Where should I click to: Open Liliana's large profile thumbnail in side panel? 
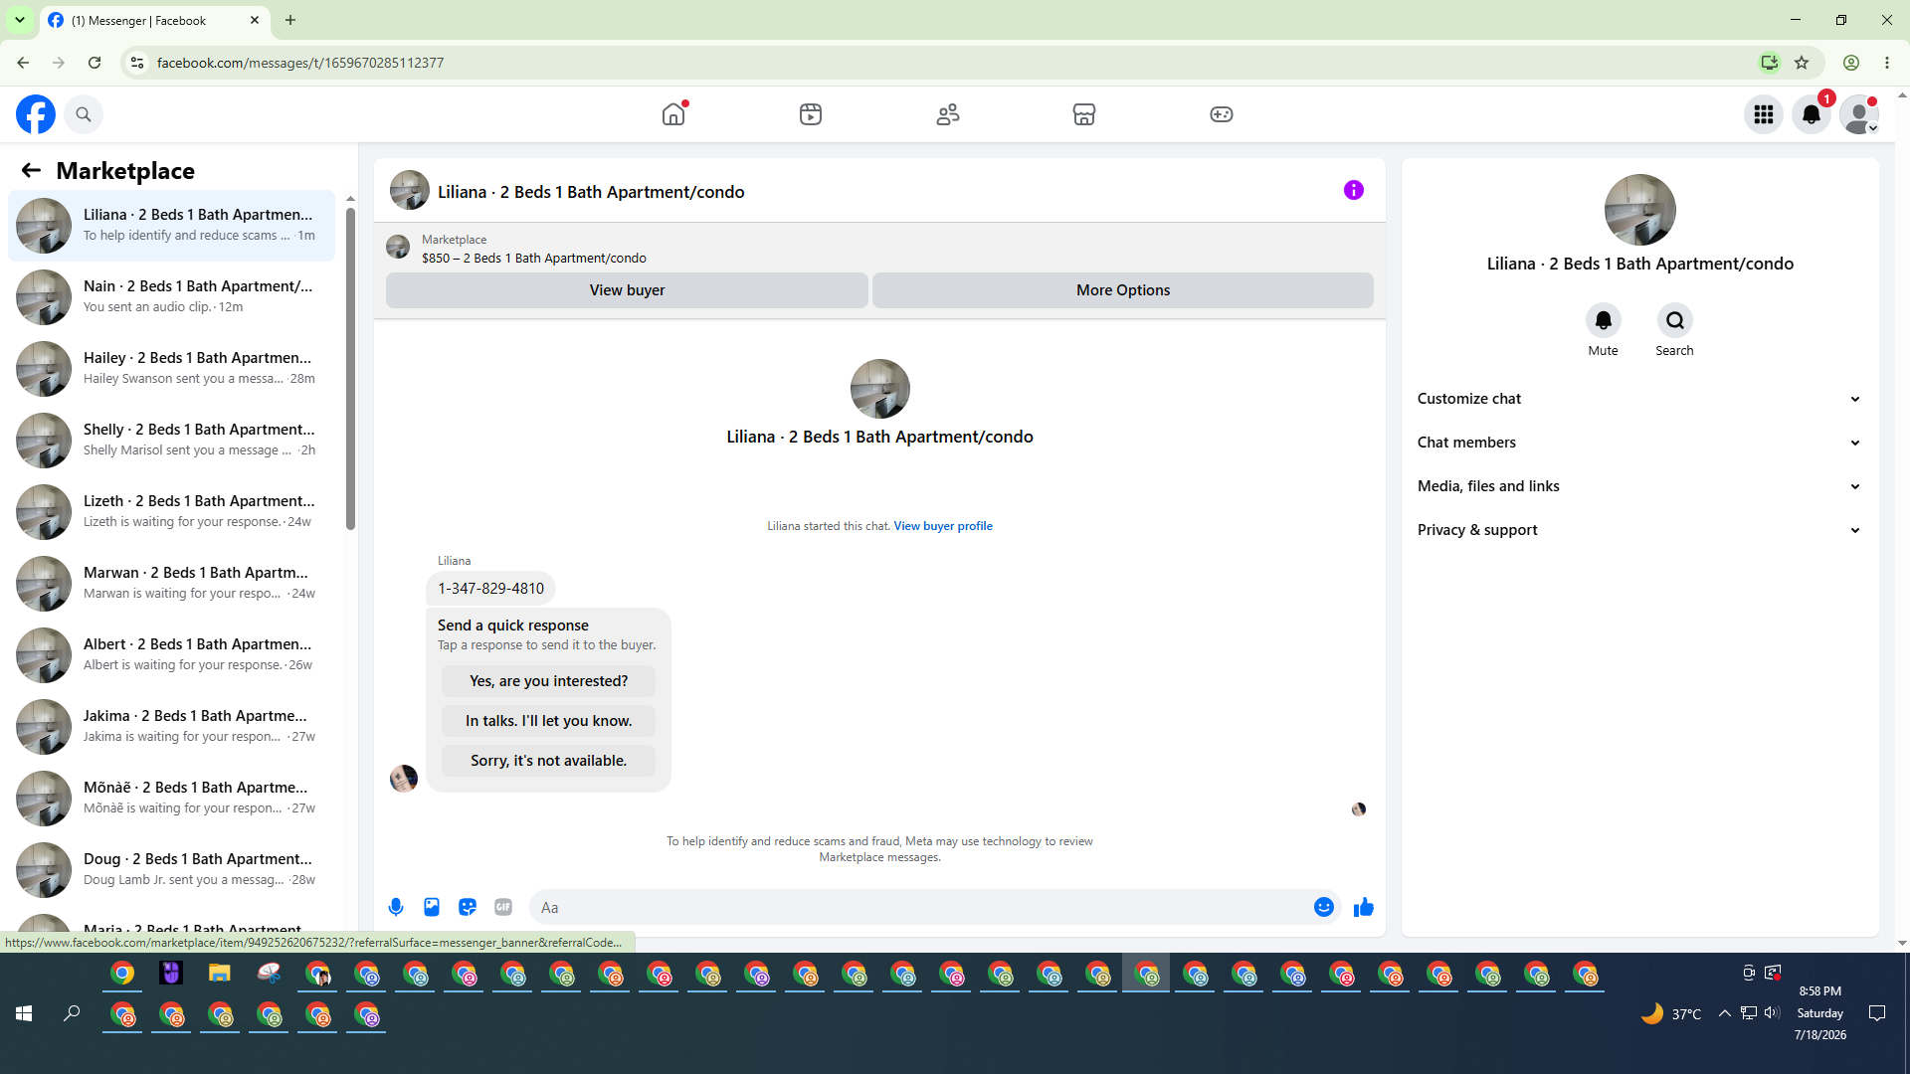pos(1640,210)
